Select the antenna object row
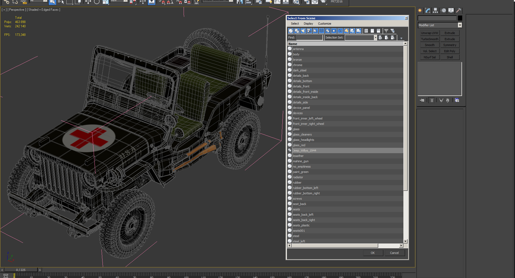Image resolution: width=515 pixels, height=278 pixels. tap(345, 49)
